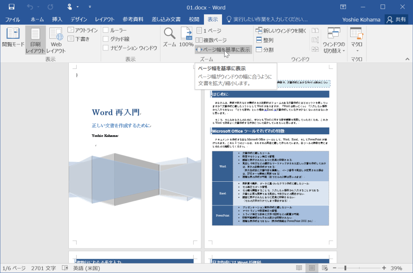Click the はじめに heading on page two
The width and height of the screenshot is (413, 273).
pyautogui.click(x=220, y=94)
